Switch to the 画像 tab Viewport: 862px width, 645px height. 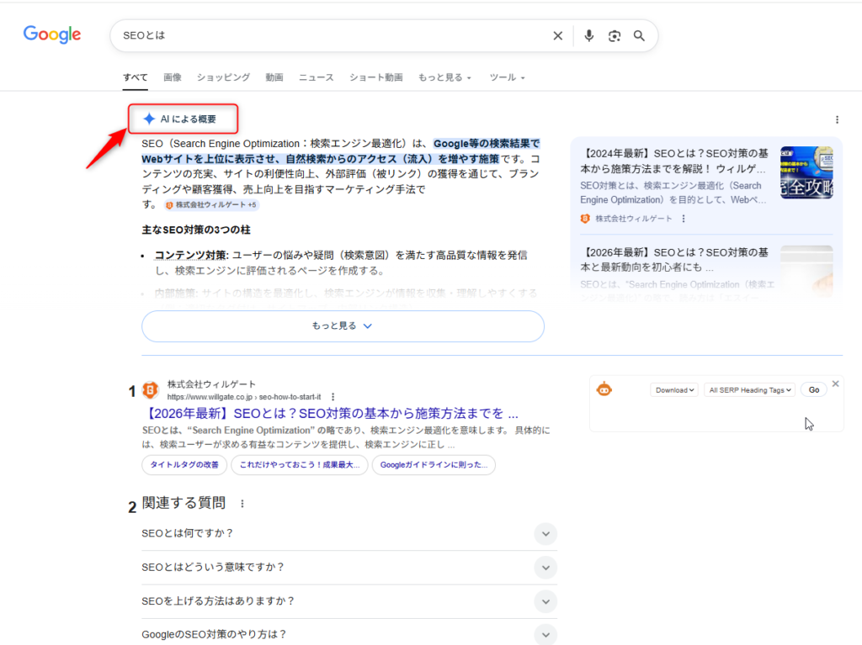pos(173,77)
